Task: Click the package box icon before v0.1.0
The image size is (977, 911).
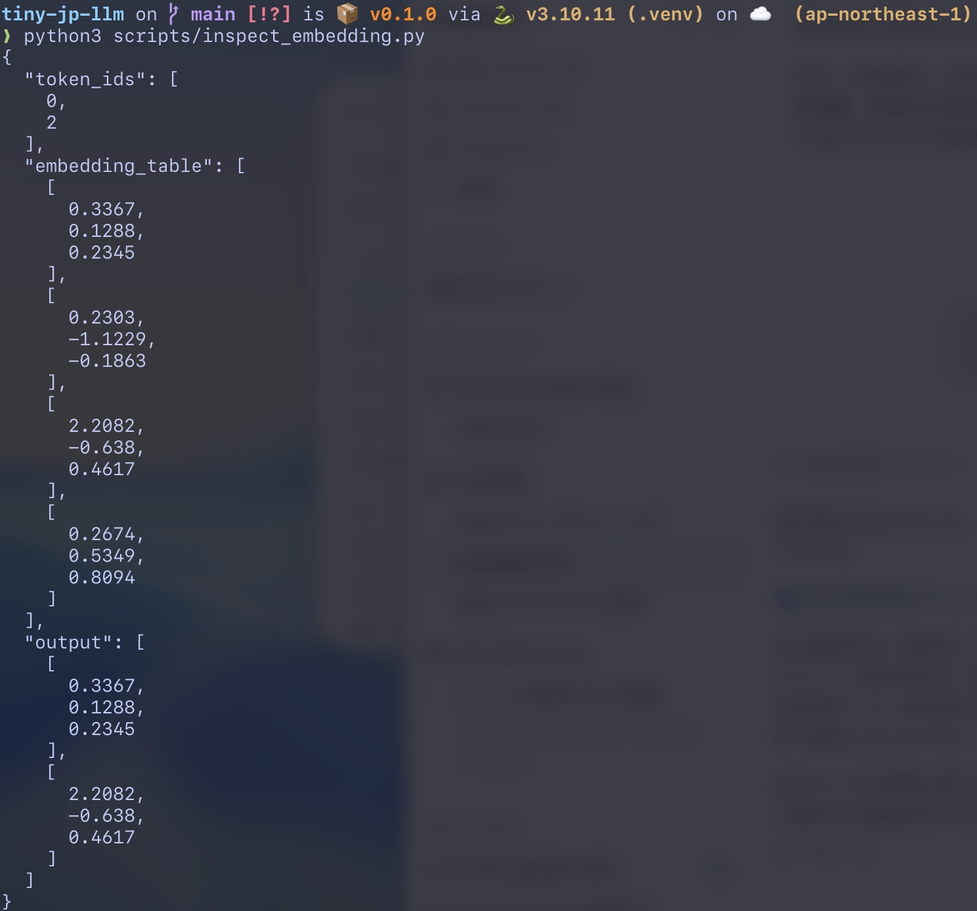Action: pyautogui.click(x=347, y=14)
